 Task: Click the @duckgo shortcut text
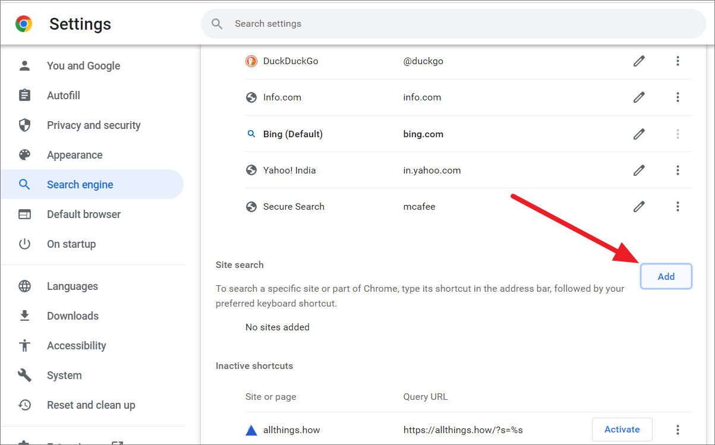click(x=423, y=61)
